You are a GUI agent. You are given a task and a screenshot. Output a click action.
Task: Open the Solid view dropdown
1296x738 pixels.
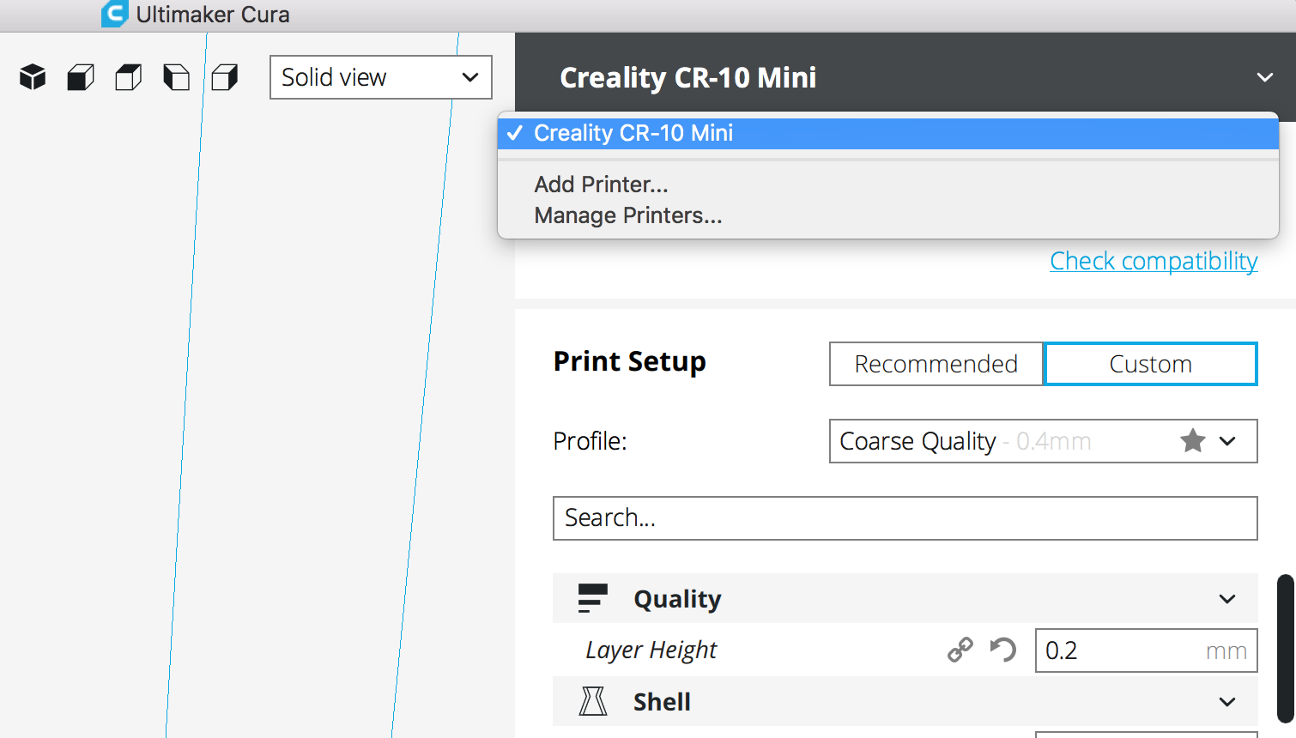pyautogui.click(x=380, y=77)
